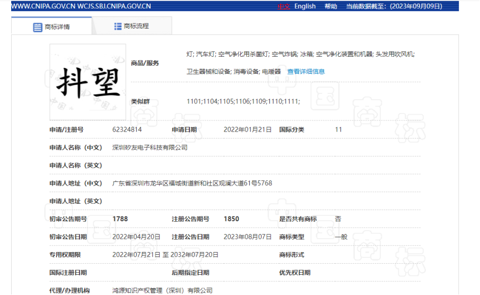Click the applicant address in 深圳市龙华区
480x295 pixels.
192,184
